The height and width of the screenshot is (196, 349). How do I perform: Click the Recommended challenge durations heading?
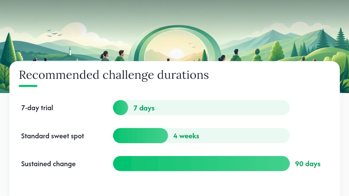(114, 75)
